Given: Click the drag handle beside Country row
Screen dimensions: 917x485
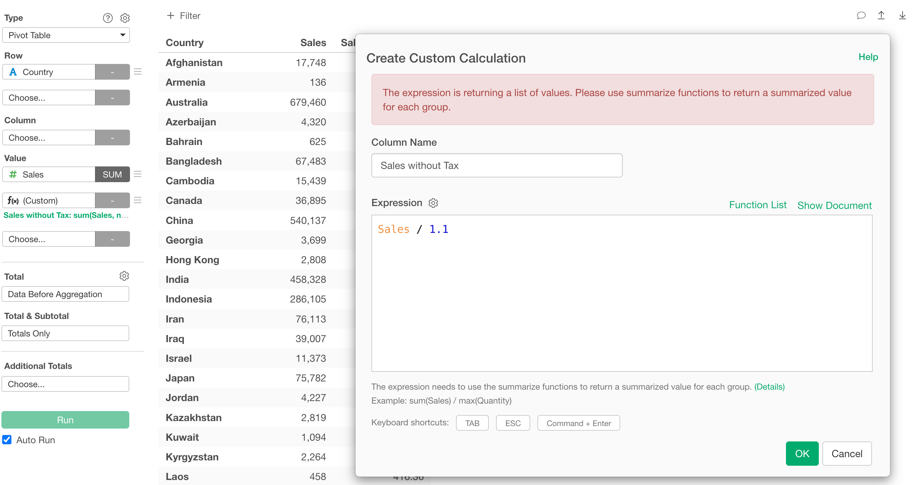Looking at the screenshot, I should (x=138, y=72).
